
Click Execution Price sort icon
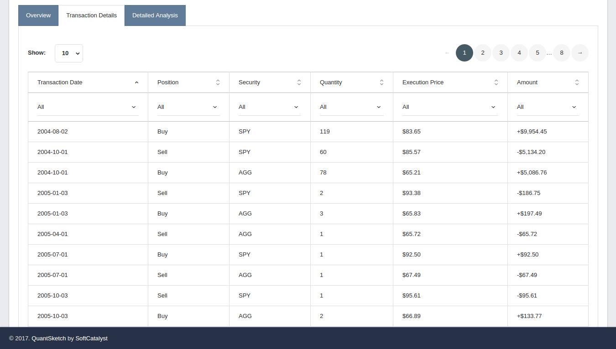coord(496,82)
